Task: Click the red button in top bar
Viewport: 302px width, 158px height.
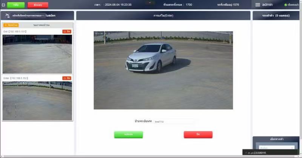Action: 38,5
